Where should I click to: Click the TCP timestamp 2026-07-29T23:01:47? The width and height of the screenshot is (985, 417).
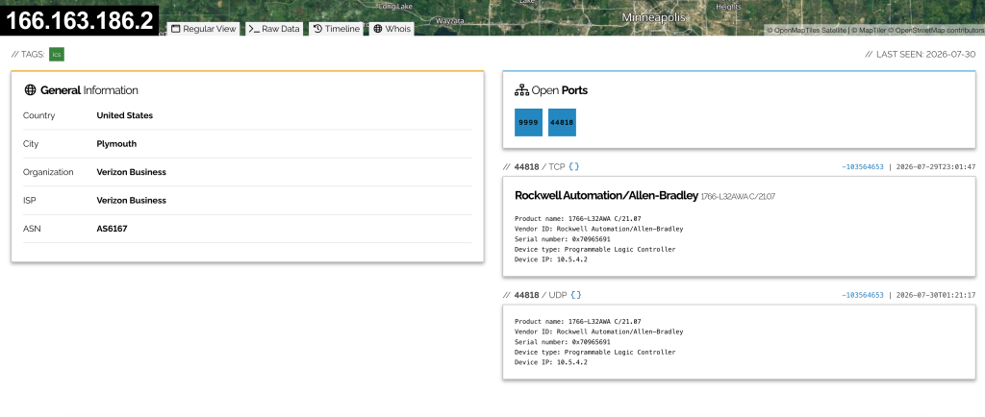pos(935,167)
